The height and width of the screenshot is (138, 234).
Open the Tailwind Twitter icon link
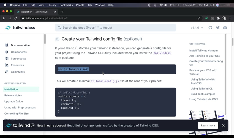(217, 28)
